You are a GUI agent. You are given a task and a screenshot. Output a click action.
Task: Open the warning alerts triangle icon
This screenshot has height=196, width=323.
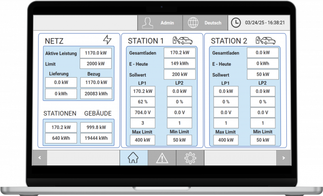[x=162, y=158]
